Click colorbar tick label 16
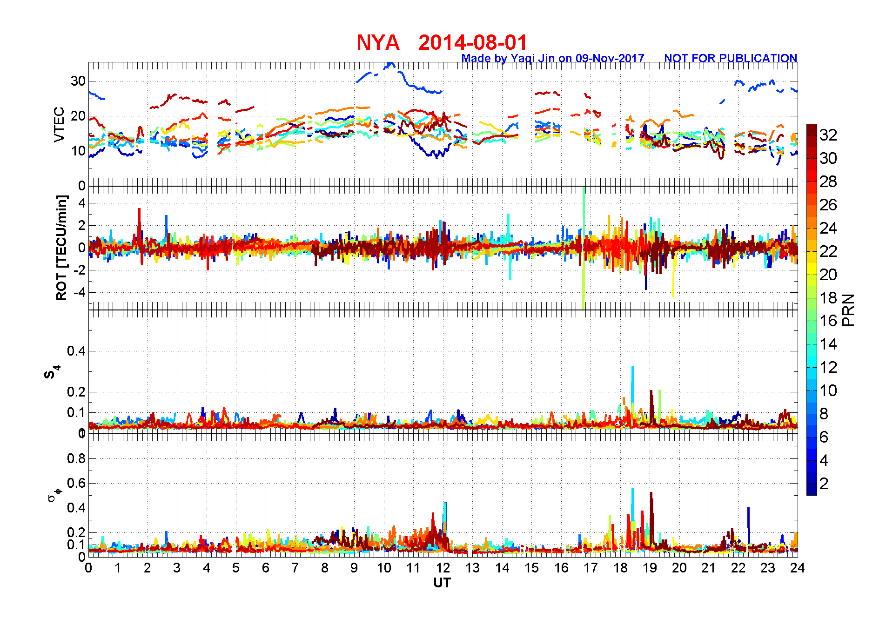The height and width of the screenshot is (619, 886). (x=828, y=321)
